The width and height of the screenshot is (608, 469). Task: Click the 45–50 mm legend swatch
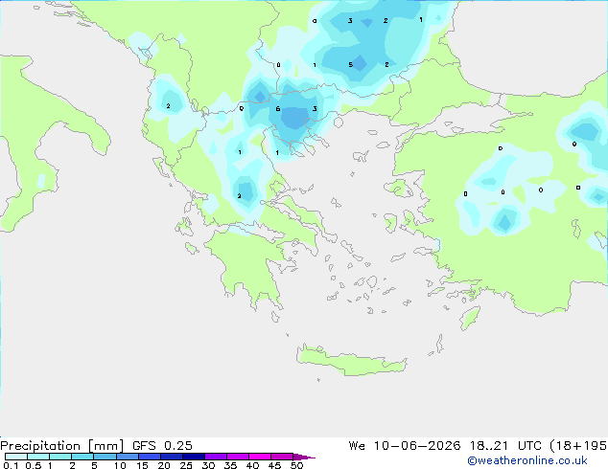point(282,457)
